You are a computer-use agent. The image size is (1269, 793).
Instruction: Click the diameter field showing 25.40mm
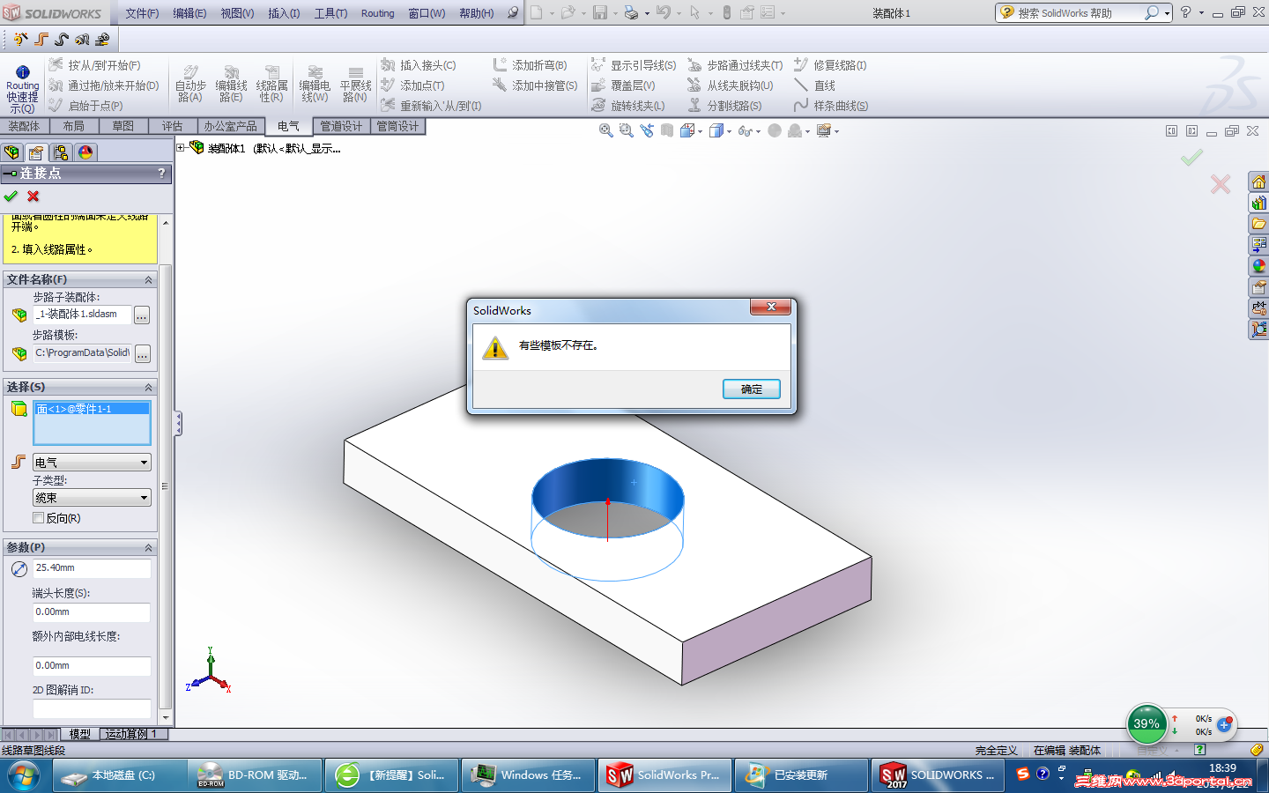(92, 568)
